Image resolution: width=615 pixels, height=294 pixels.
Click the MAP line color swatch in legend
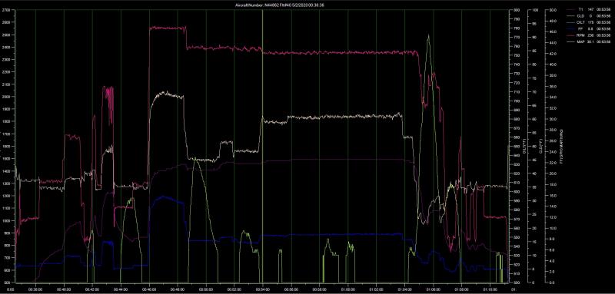[571, 41]
